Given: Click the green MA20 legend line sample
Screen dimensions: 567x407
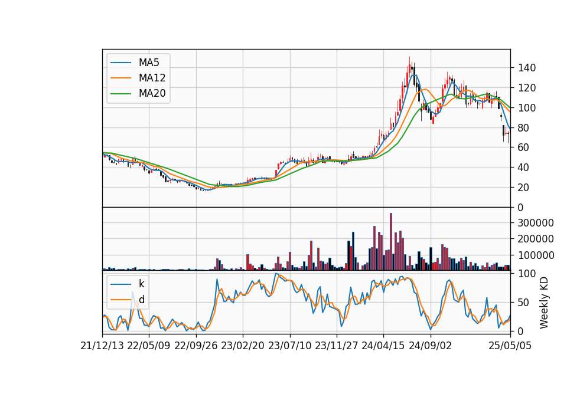Looking at the screenshot, I should pos(120,93).
